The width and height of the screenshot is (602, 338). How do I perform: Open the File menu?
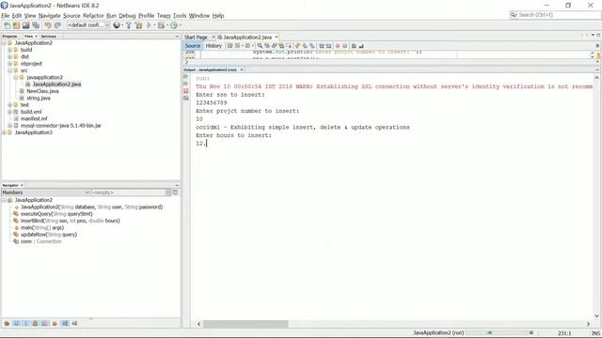[6, 16]
